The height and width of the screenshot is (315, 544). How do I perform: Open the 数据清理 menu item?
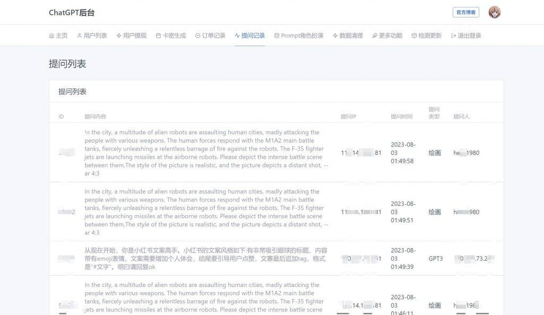pos(347,36)
